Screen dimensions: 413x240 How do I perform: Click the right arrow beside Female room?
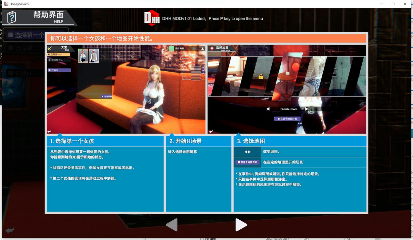pos(306,109)
